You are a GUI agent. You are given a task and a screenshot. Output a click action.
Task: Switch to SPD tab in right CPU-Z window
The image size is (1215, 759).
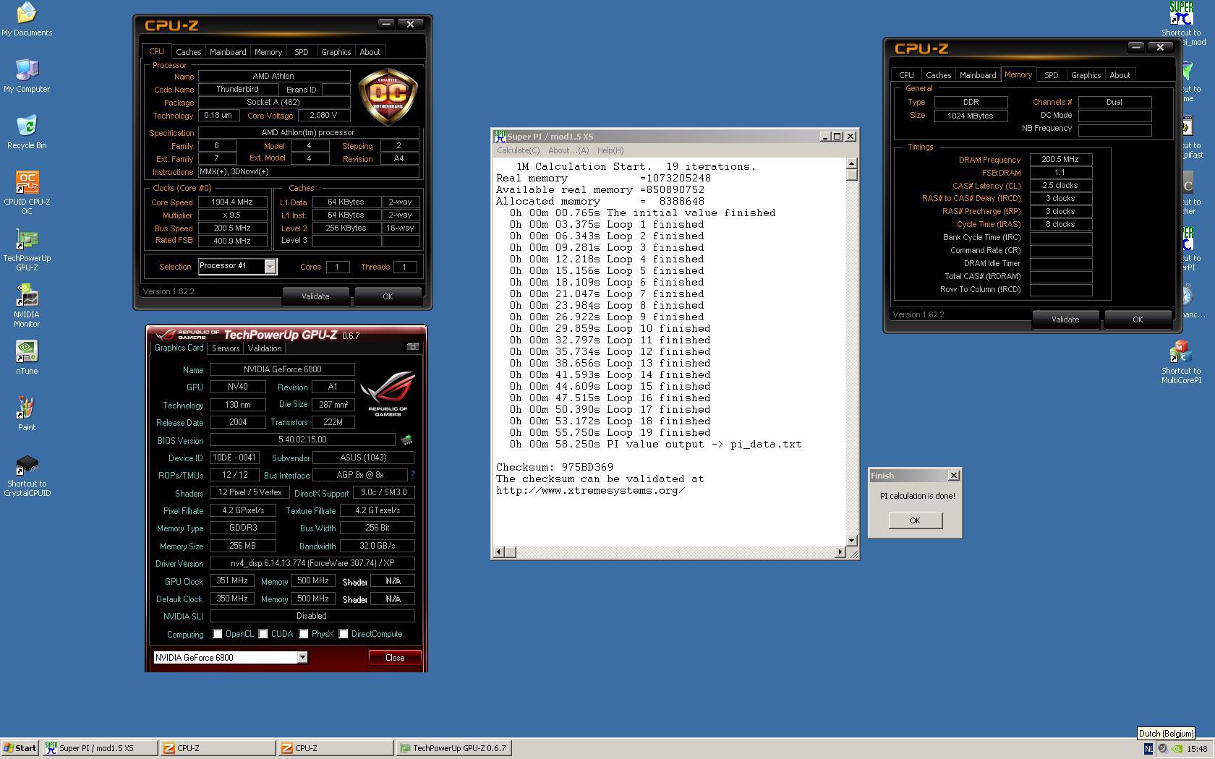coord(1052,75)
